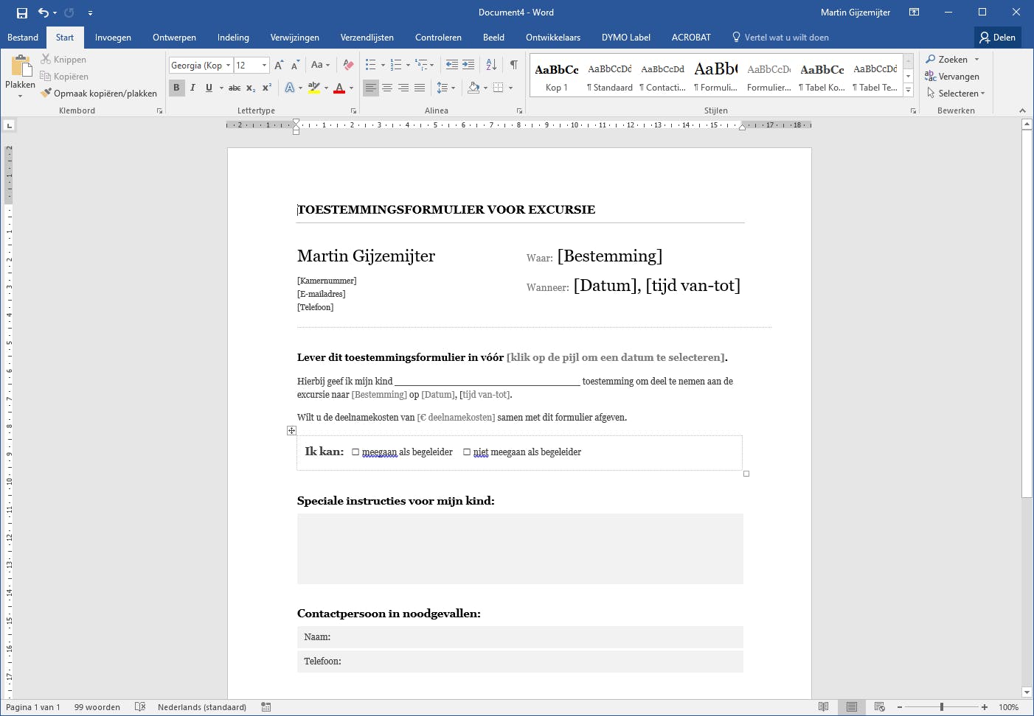Screen dimensions: 1034x716
Task: Check the 'niet meegaan als begeleider' checkbox
Action: (x=467, y=452)
